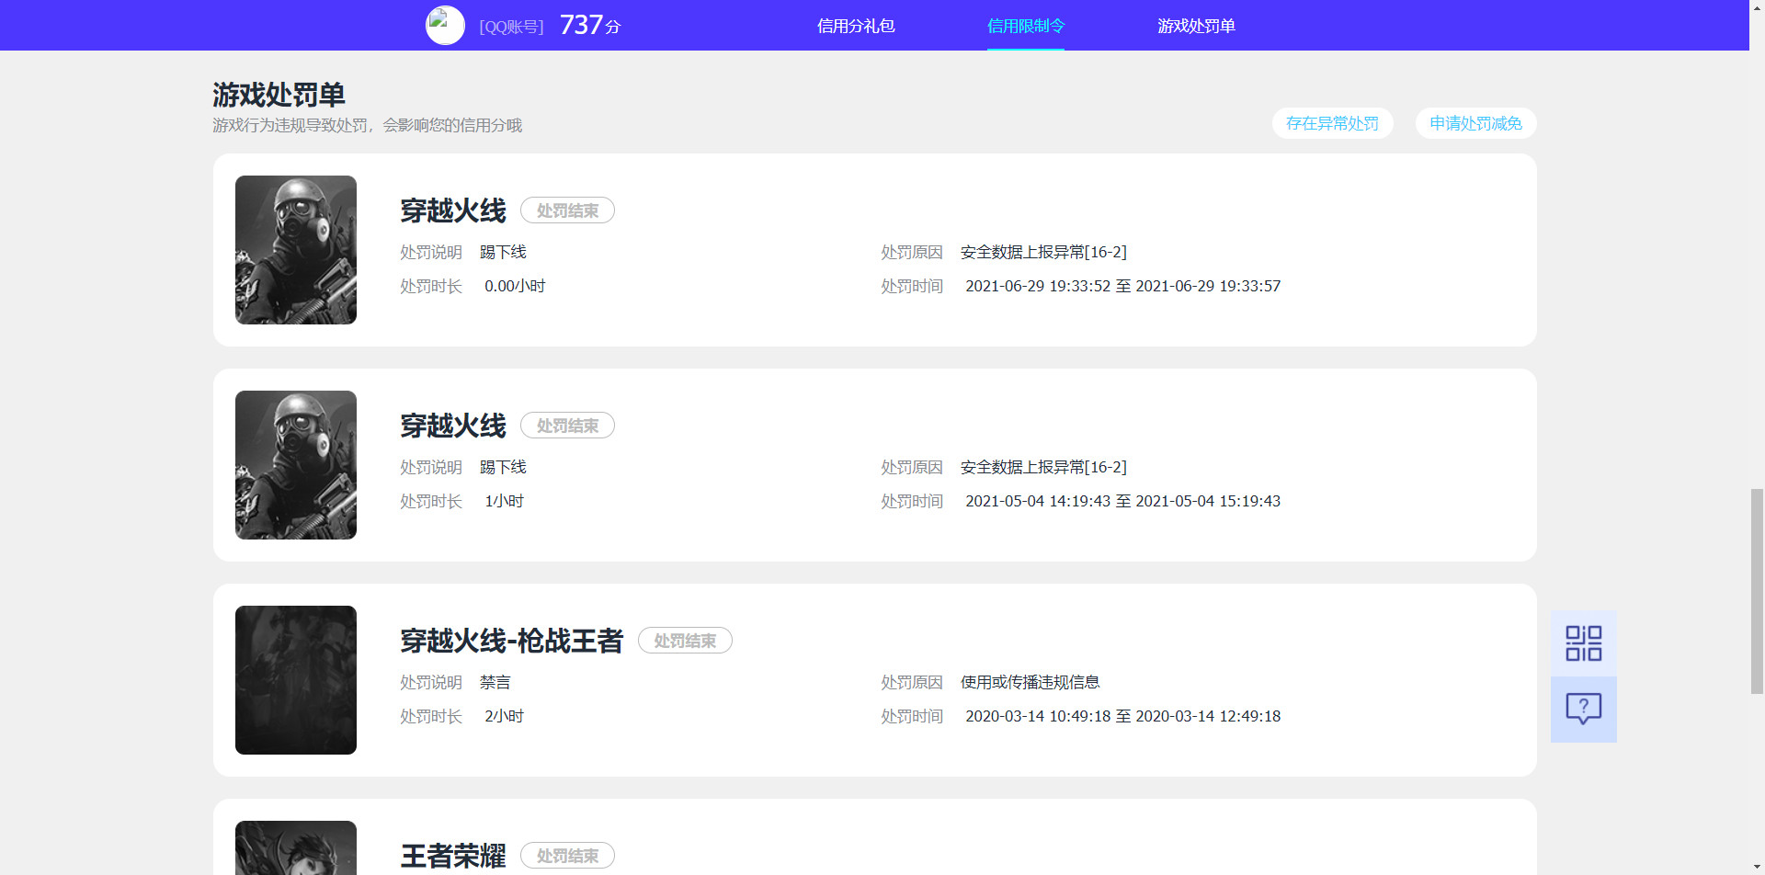Click 处罚结束 badge for 2021-05-04 penalty

(567, 426)
